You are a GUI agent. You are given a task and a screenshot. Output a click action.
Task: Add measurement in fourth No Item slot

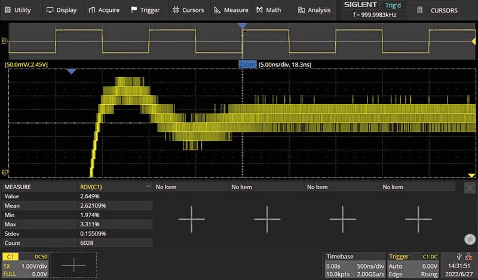(x=418, y=219)
